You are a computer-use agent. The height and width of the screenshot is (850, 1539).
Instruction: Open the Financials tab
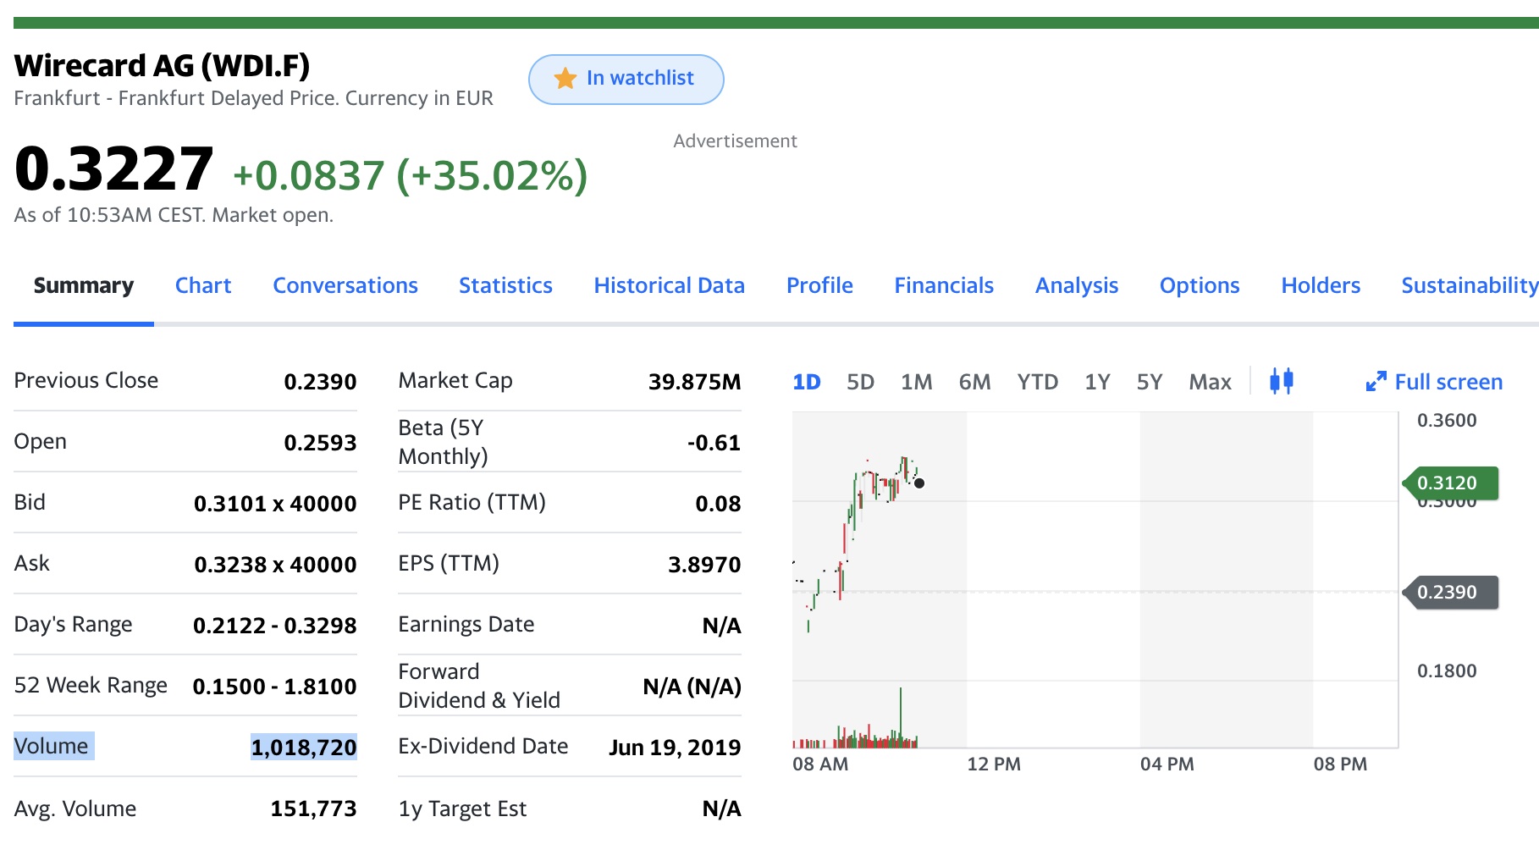(944, 285)
